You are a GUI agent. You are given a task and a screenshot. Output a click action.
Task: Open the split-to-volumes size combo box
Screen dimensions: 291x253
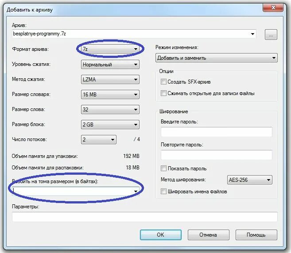[76, 191]
